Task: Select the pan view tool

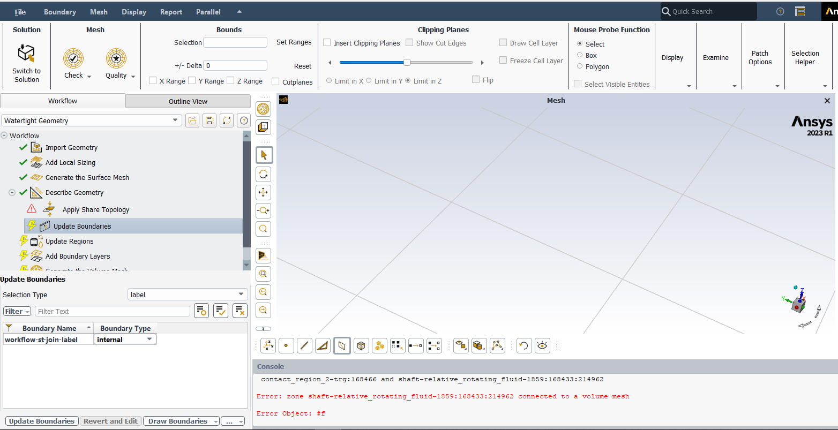Action: click(x=263, y=192)
